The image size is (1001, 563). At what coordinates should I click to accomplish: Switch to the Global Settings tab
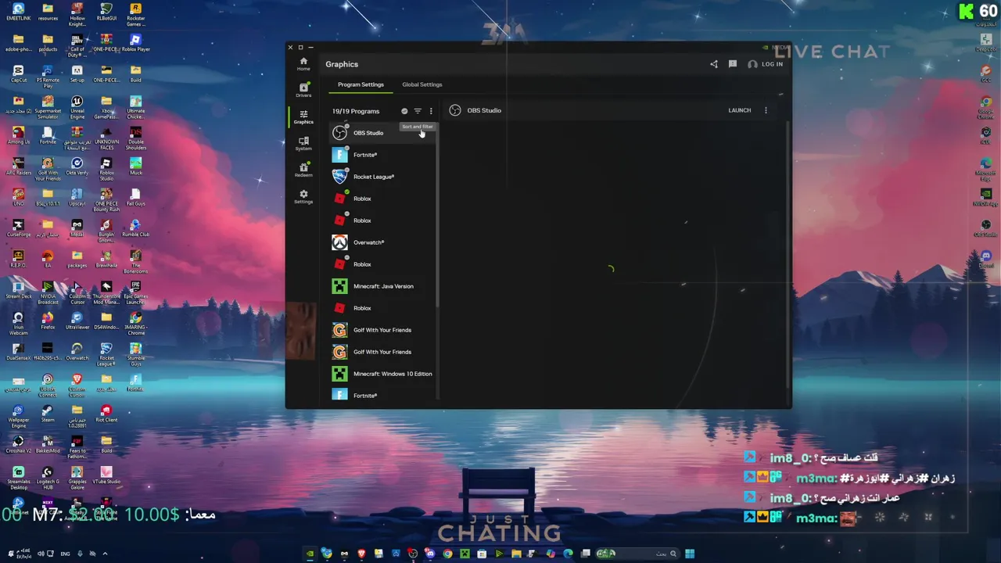422,84
